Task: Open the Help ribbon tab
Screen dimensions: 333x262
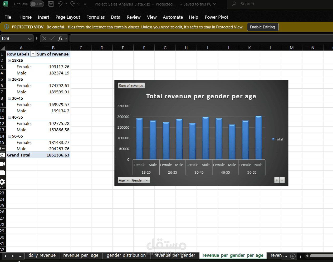Action: 193,17
